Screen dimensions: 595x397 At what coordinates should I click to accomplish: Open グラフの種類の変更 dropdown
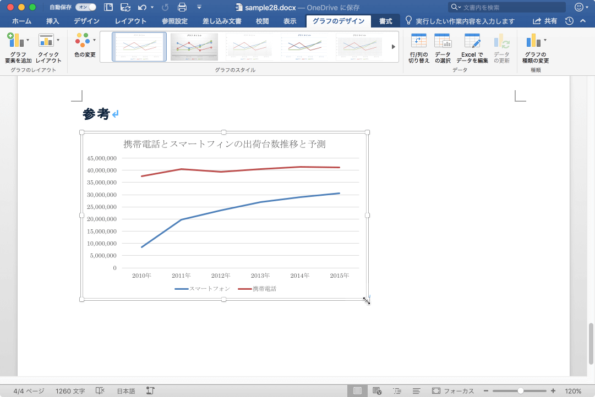point(536,48)
